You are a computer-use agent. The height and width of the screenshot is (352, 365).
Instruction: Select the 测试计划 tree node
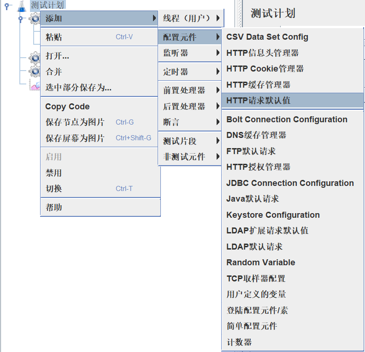pyautogui.click(x=47, y=5)
